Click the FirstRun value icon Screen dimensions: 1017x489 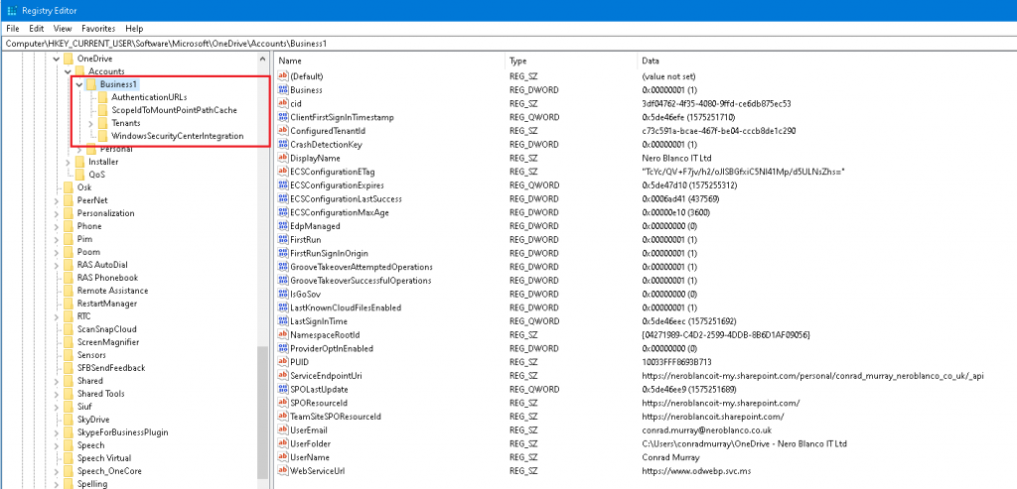283,240
